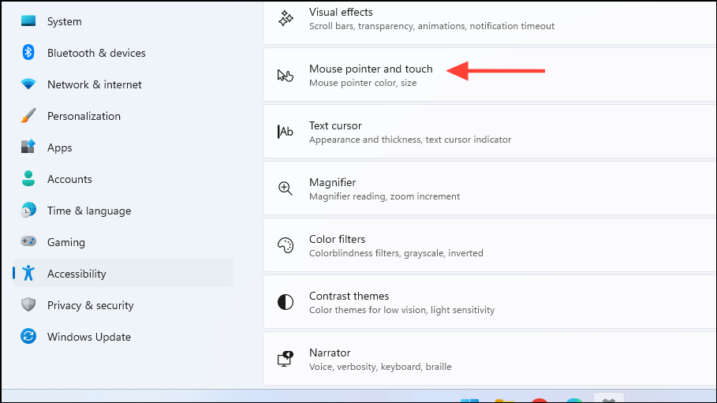Go to Windows Update

point(124,337)
